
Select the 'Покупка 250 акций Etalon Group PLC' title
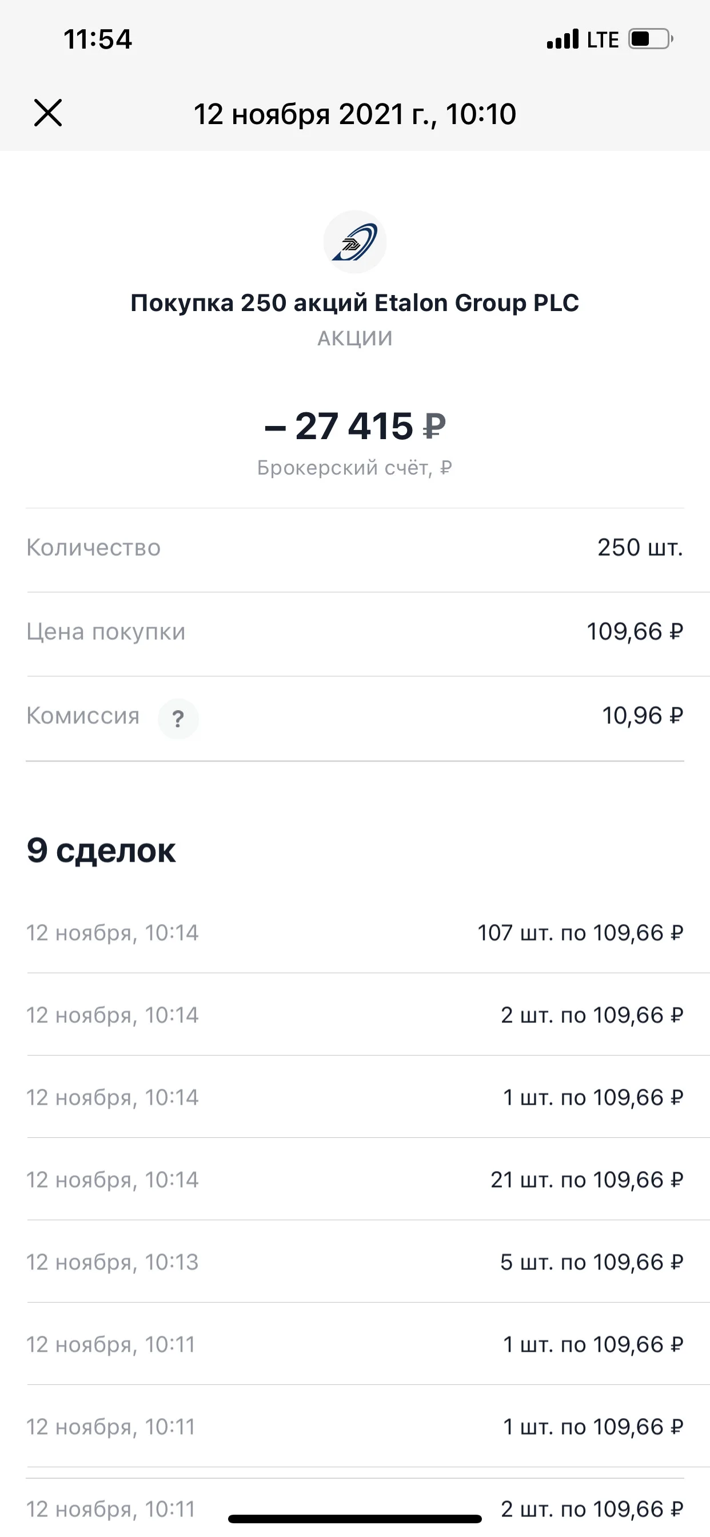click(355, 302)
